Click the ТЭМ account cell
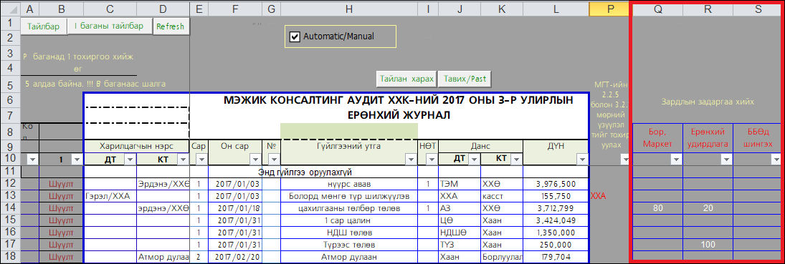Image resolution: width=785 pixels, height=264 pixels. 459,185
